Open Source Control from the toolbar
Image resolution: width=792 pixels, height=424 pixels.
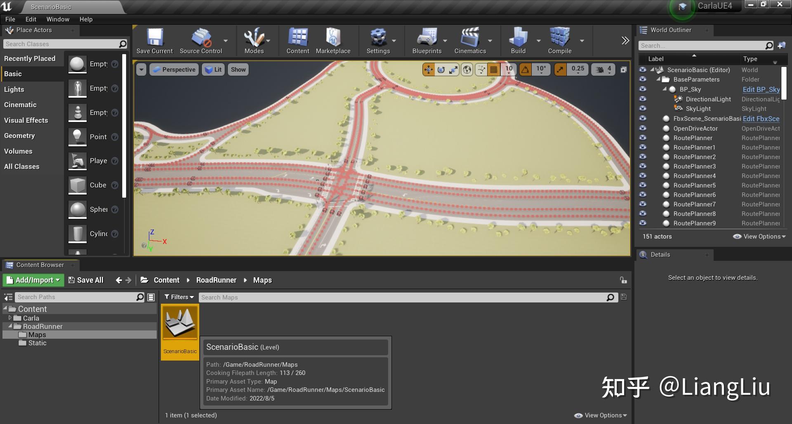201,41
